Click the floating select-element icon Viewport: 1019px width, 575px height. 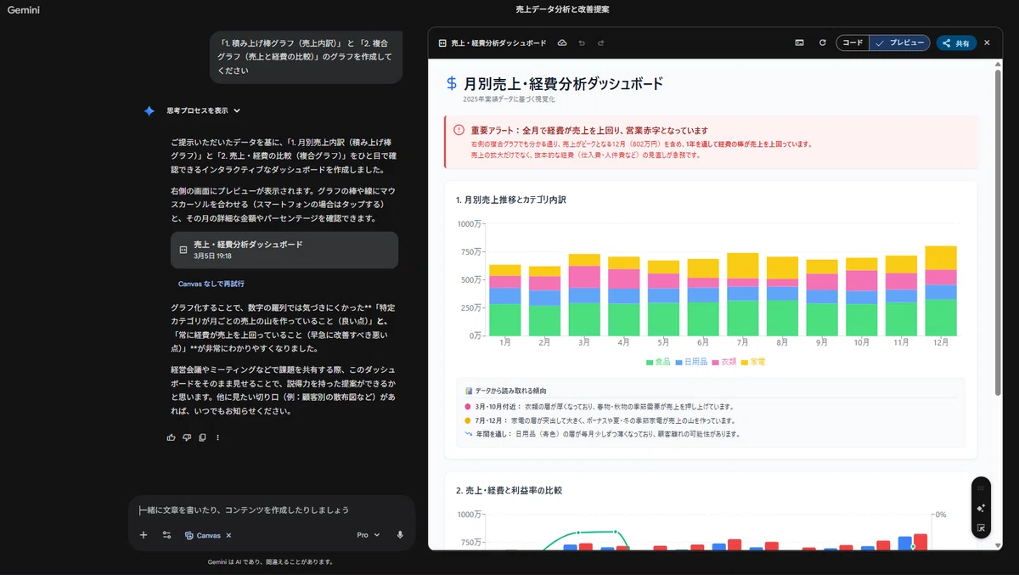(981, 528)
